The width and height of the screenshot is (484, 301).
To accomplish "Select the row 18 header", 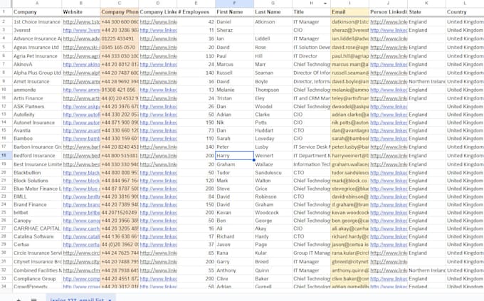I will pyautogui.click(x=6, y=156).
